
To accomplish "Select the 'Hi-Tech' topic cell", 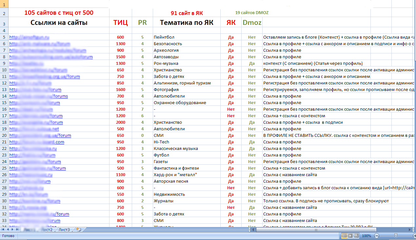I will 187,142.
